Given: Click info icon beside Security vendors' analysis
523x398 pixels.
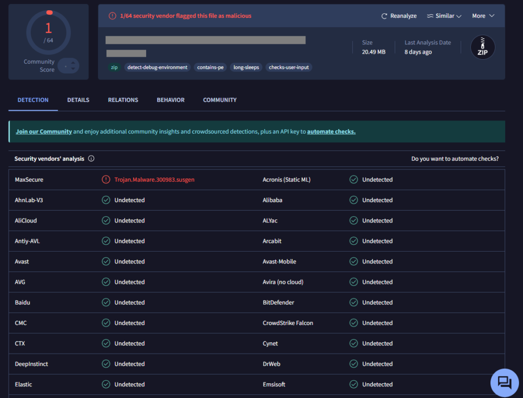Looking at the screenshot, I should click(91, 159).
